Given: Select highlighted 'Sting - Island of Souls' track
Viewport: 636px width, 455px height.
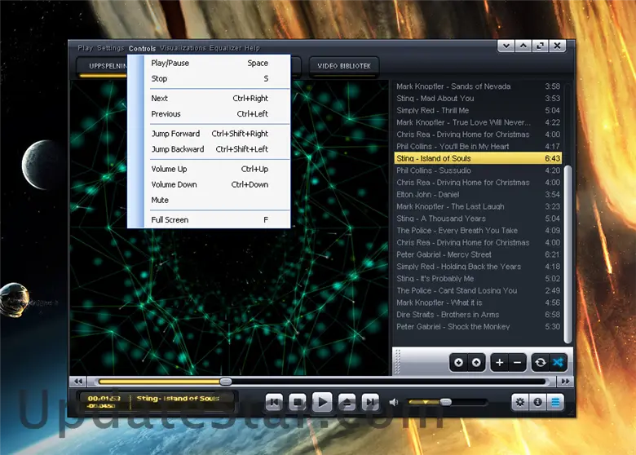Looking at the screenshot, I should 478,158.
